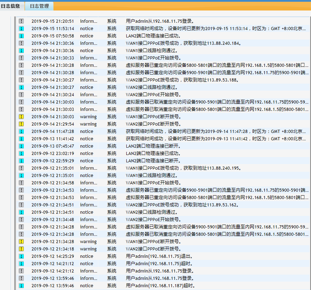Select message 用户admin(192.168.11.75)超时
Image resolution: width=311 pixels, height=290 pixels.
pyautogui.click(x=159, y=264)
